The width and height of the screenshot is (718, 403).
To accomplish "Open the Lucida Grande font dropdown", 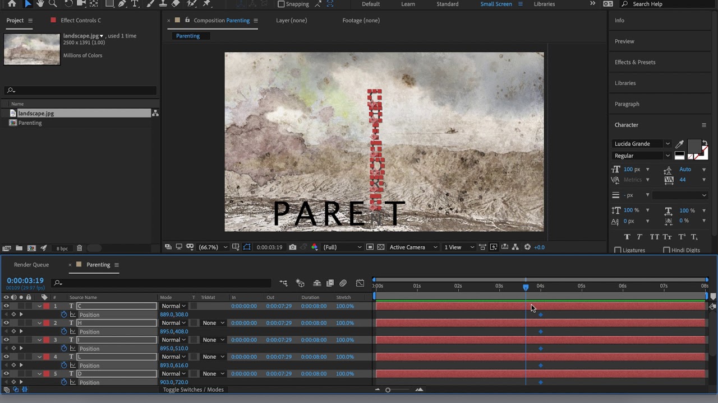I will pyautogui.click(x=642, y=144).
